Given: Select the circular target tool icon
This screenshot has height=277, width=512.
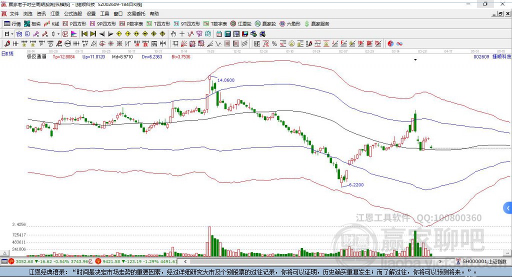Looking at the screenshot, I should coord(102,44).
